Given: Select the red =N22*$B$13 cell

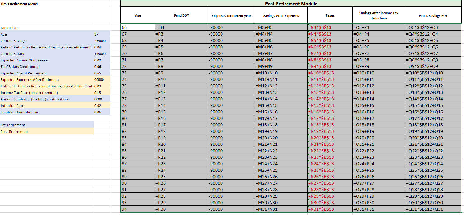Looking at the screenshot, I should (x=330, y=151).
